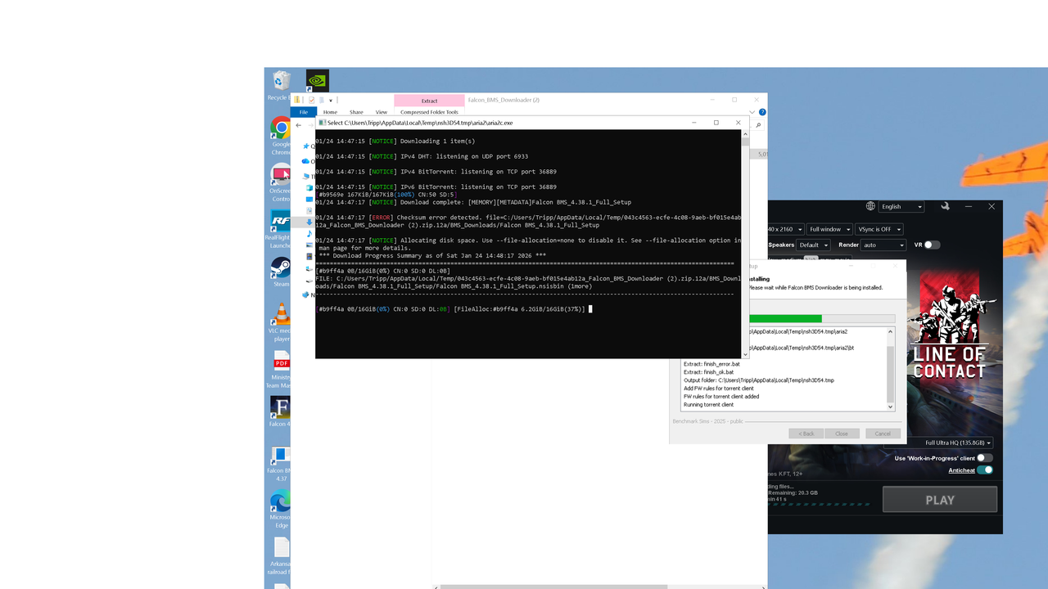Viewport: 1048px width, 589px height.
Task: Switch to the Home ribbon tab
Action: click(x=330, y=112)
